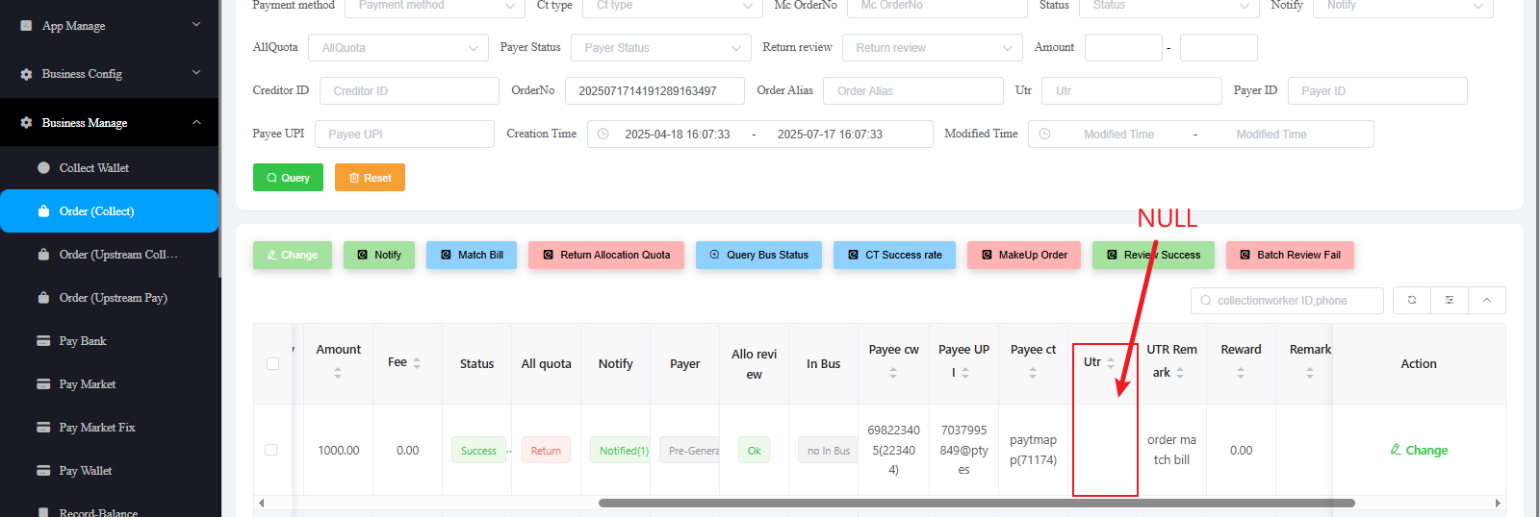Click the green Query button
The width and height of the screenshot is (1540, 517).
(x=288, y=178)
